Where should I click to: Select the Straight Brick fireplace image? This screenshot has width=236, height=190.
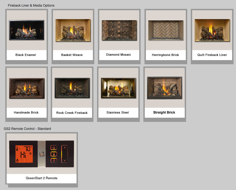[x=165, y=88]
